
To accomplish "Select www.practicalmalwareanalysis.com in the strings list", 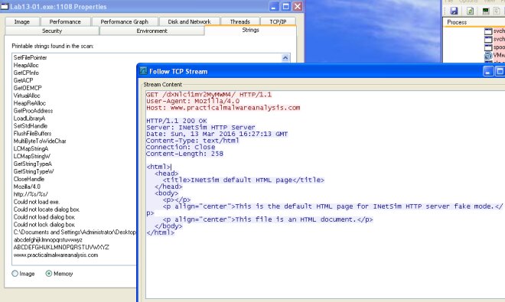I will [56, 255].
